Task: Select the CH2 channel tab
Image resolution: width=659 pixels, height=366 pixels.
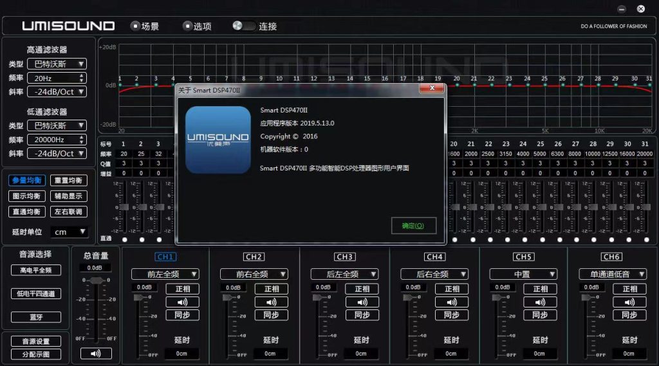Action: (x=254, y=257)
